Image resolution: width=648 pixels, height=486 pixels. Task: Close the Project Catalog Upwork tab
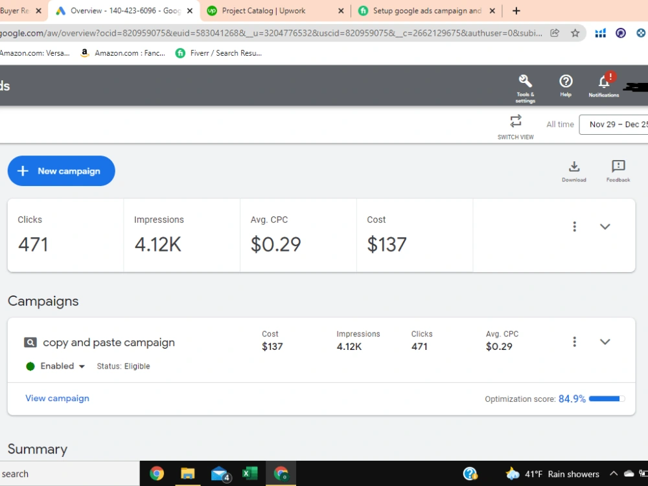pos(341,11)
